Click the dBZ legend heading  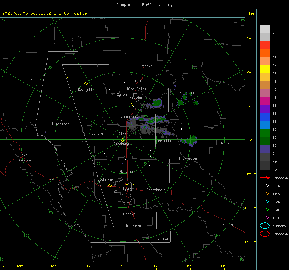[x=272, y=17]
